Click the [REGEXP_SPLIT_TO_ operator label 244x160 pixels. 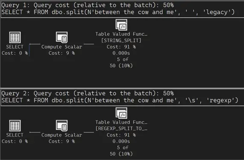pos(122,129)
